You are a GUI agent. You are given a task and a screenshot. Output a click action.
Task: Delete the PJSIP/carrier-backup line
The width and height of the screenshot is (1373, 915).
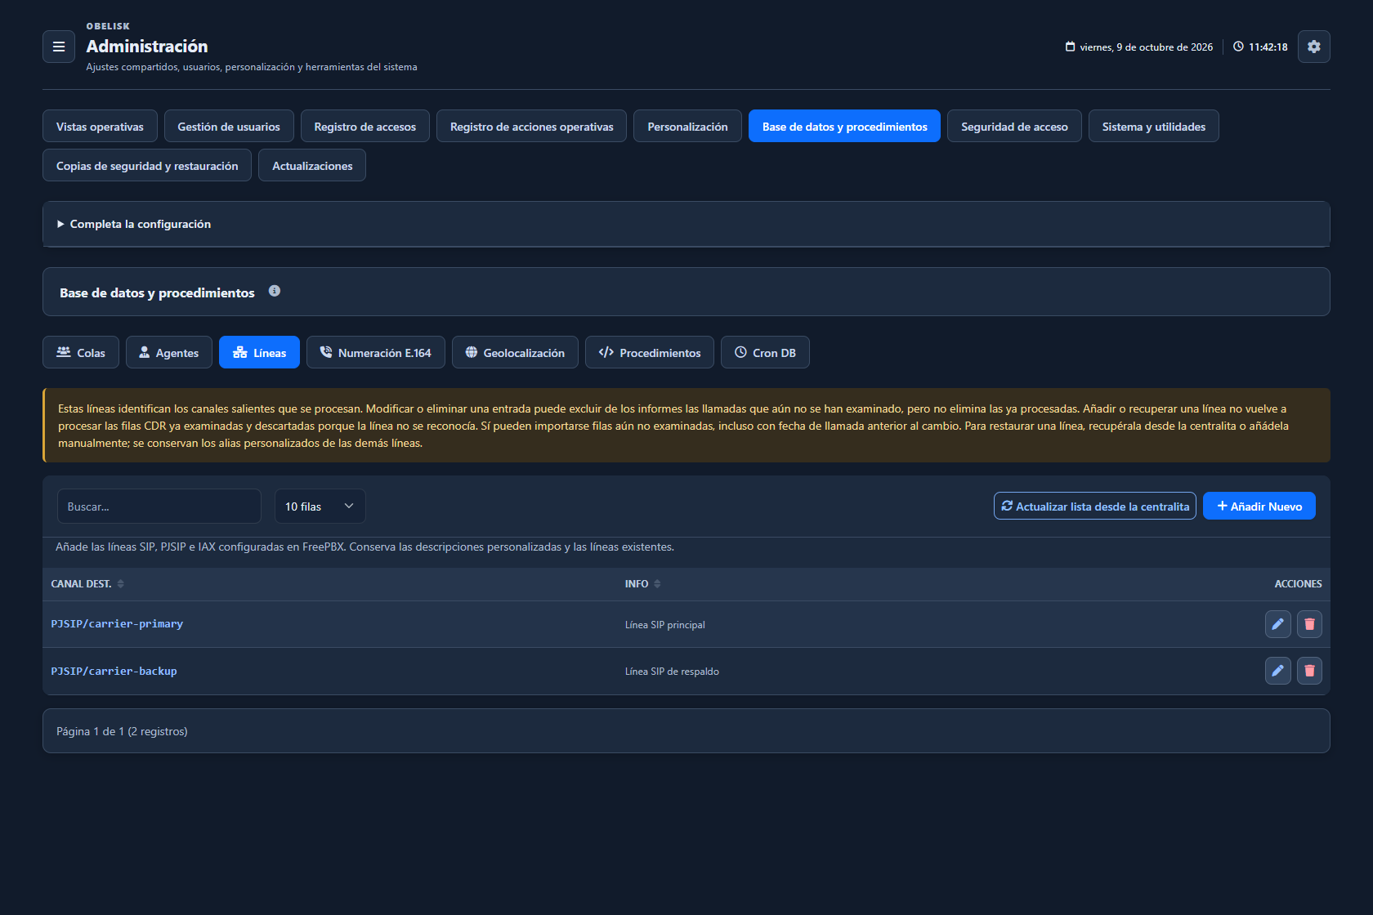(1309, 671)
